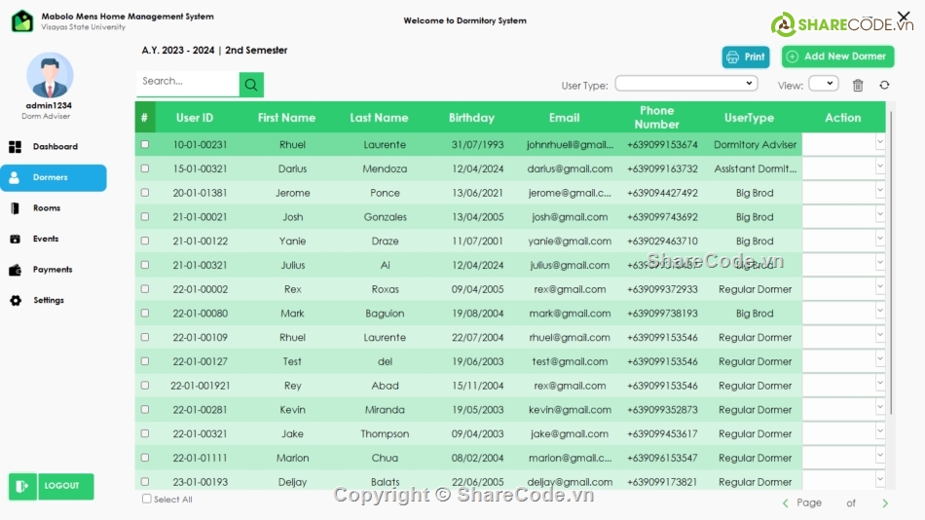Open Action dropdown for Darius Mendoza
The image size is (925, 520).
[x=879, y=167]
